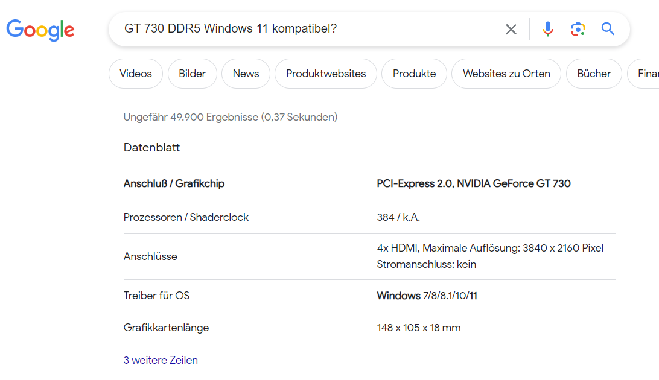This screenshot has width=659, height=380.
Task: Select the Produktwebsites filter
Action: pos(326,74)
